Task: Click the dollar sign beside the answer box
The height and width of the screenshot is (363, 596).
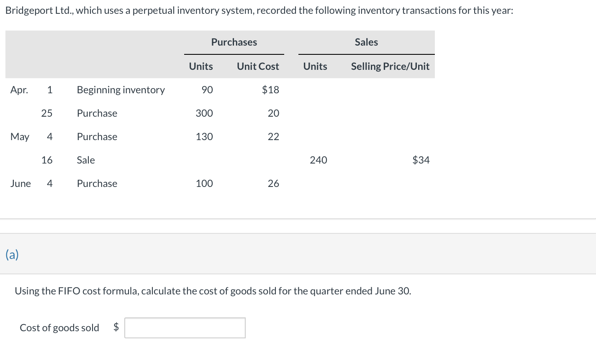Action: tap(116, 328)
